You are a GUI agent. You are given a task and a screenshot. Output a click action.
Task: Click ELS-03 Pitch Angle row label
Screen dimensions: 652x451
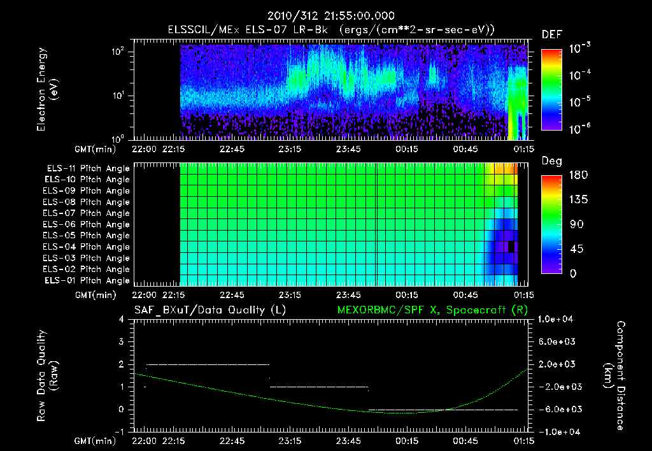click(87, 259)
